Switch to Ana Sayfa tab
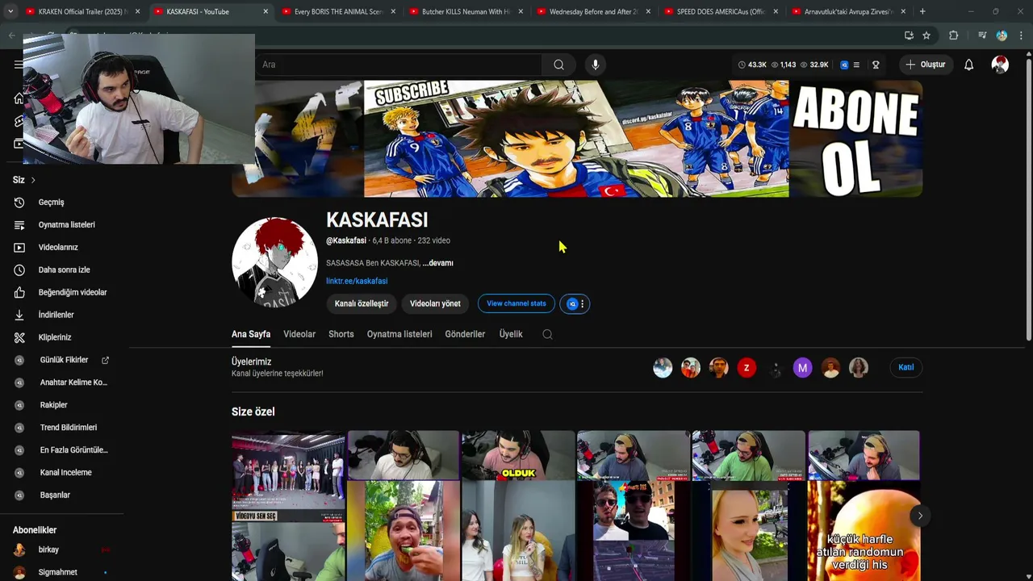The image size is (1033, 581). (251, 334)
